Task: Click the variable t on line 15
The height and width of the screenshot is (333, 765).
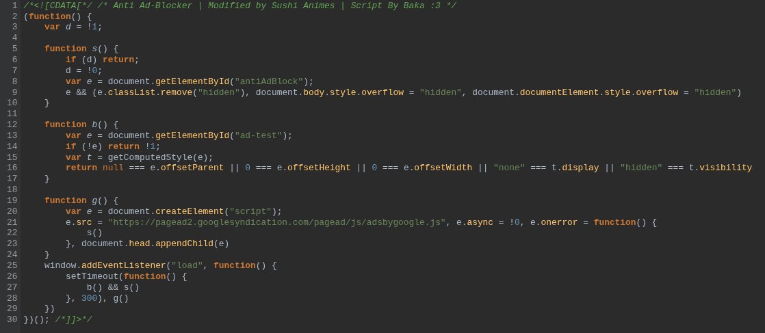Action: [x=89, y=157]
